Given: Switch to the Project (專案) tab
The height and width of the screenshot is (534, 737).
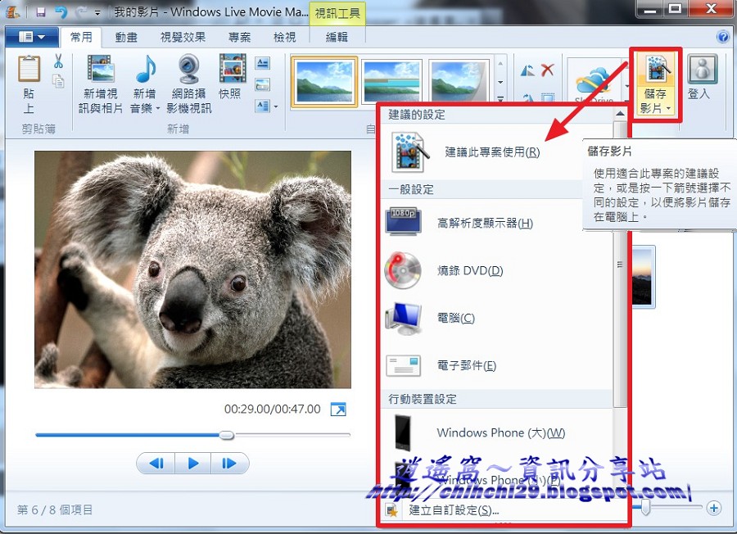Looking at the screenshot, I should (x=239, y=37).
